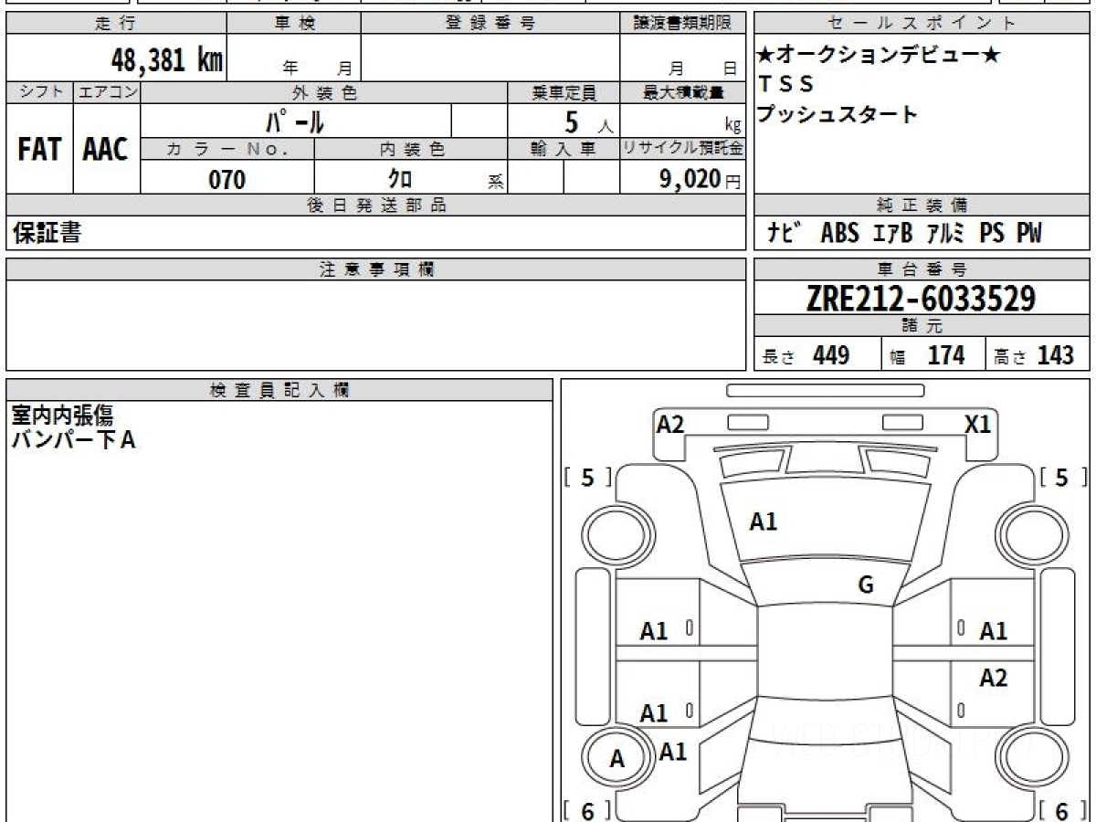This screenshot has width=1096, height=822.
Task: Select the ABS equipment item
Action: [x=839, y=234]
